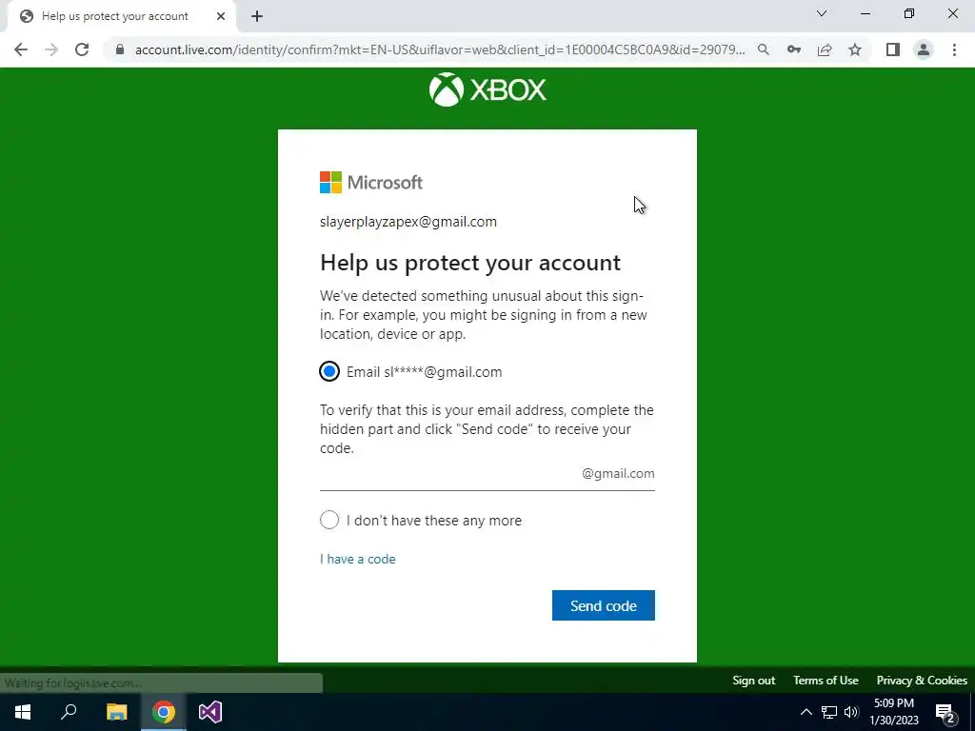The height and width of the screenshot is (731, 975).
Task: Bookmark this page with the star
Action: 855,49
